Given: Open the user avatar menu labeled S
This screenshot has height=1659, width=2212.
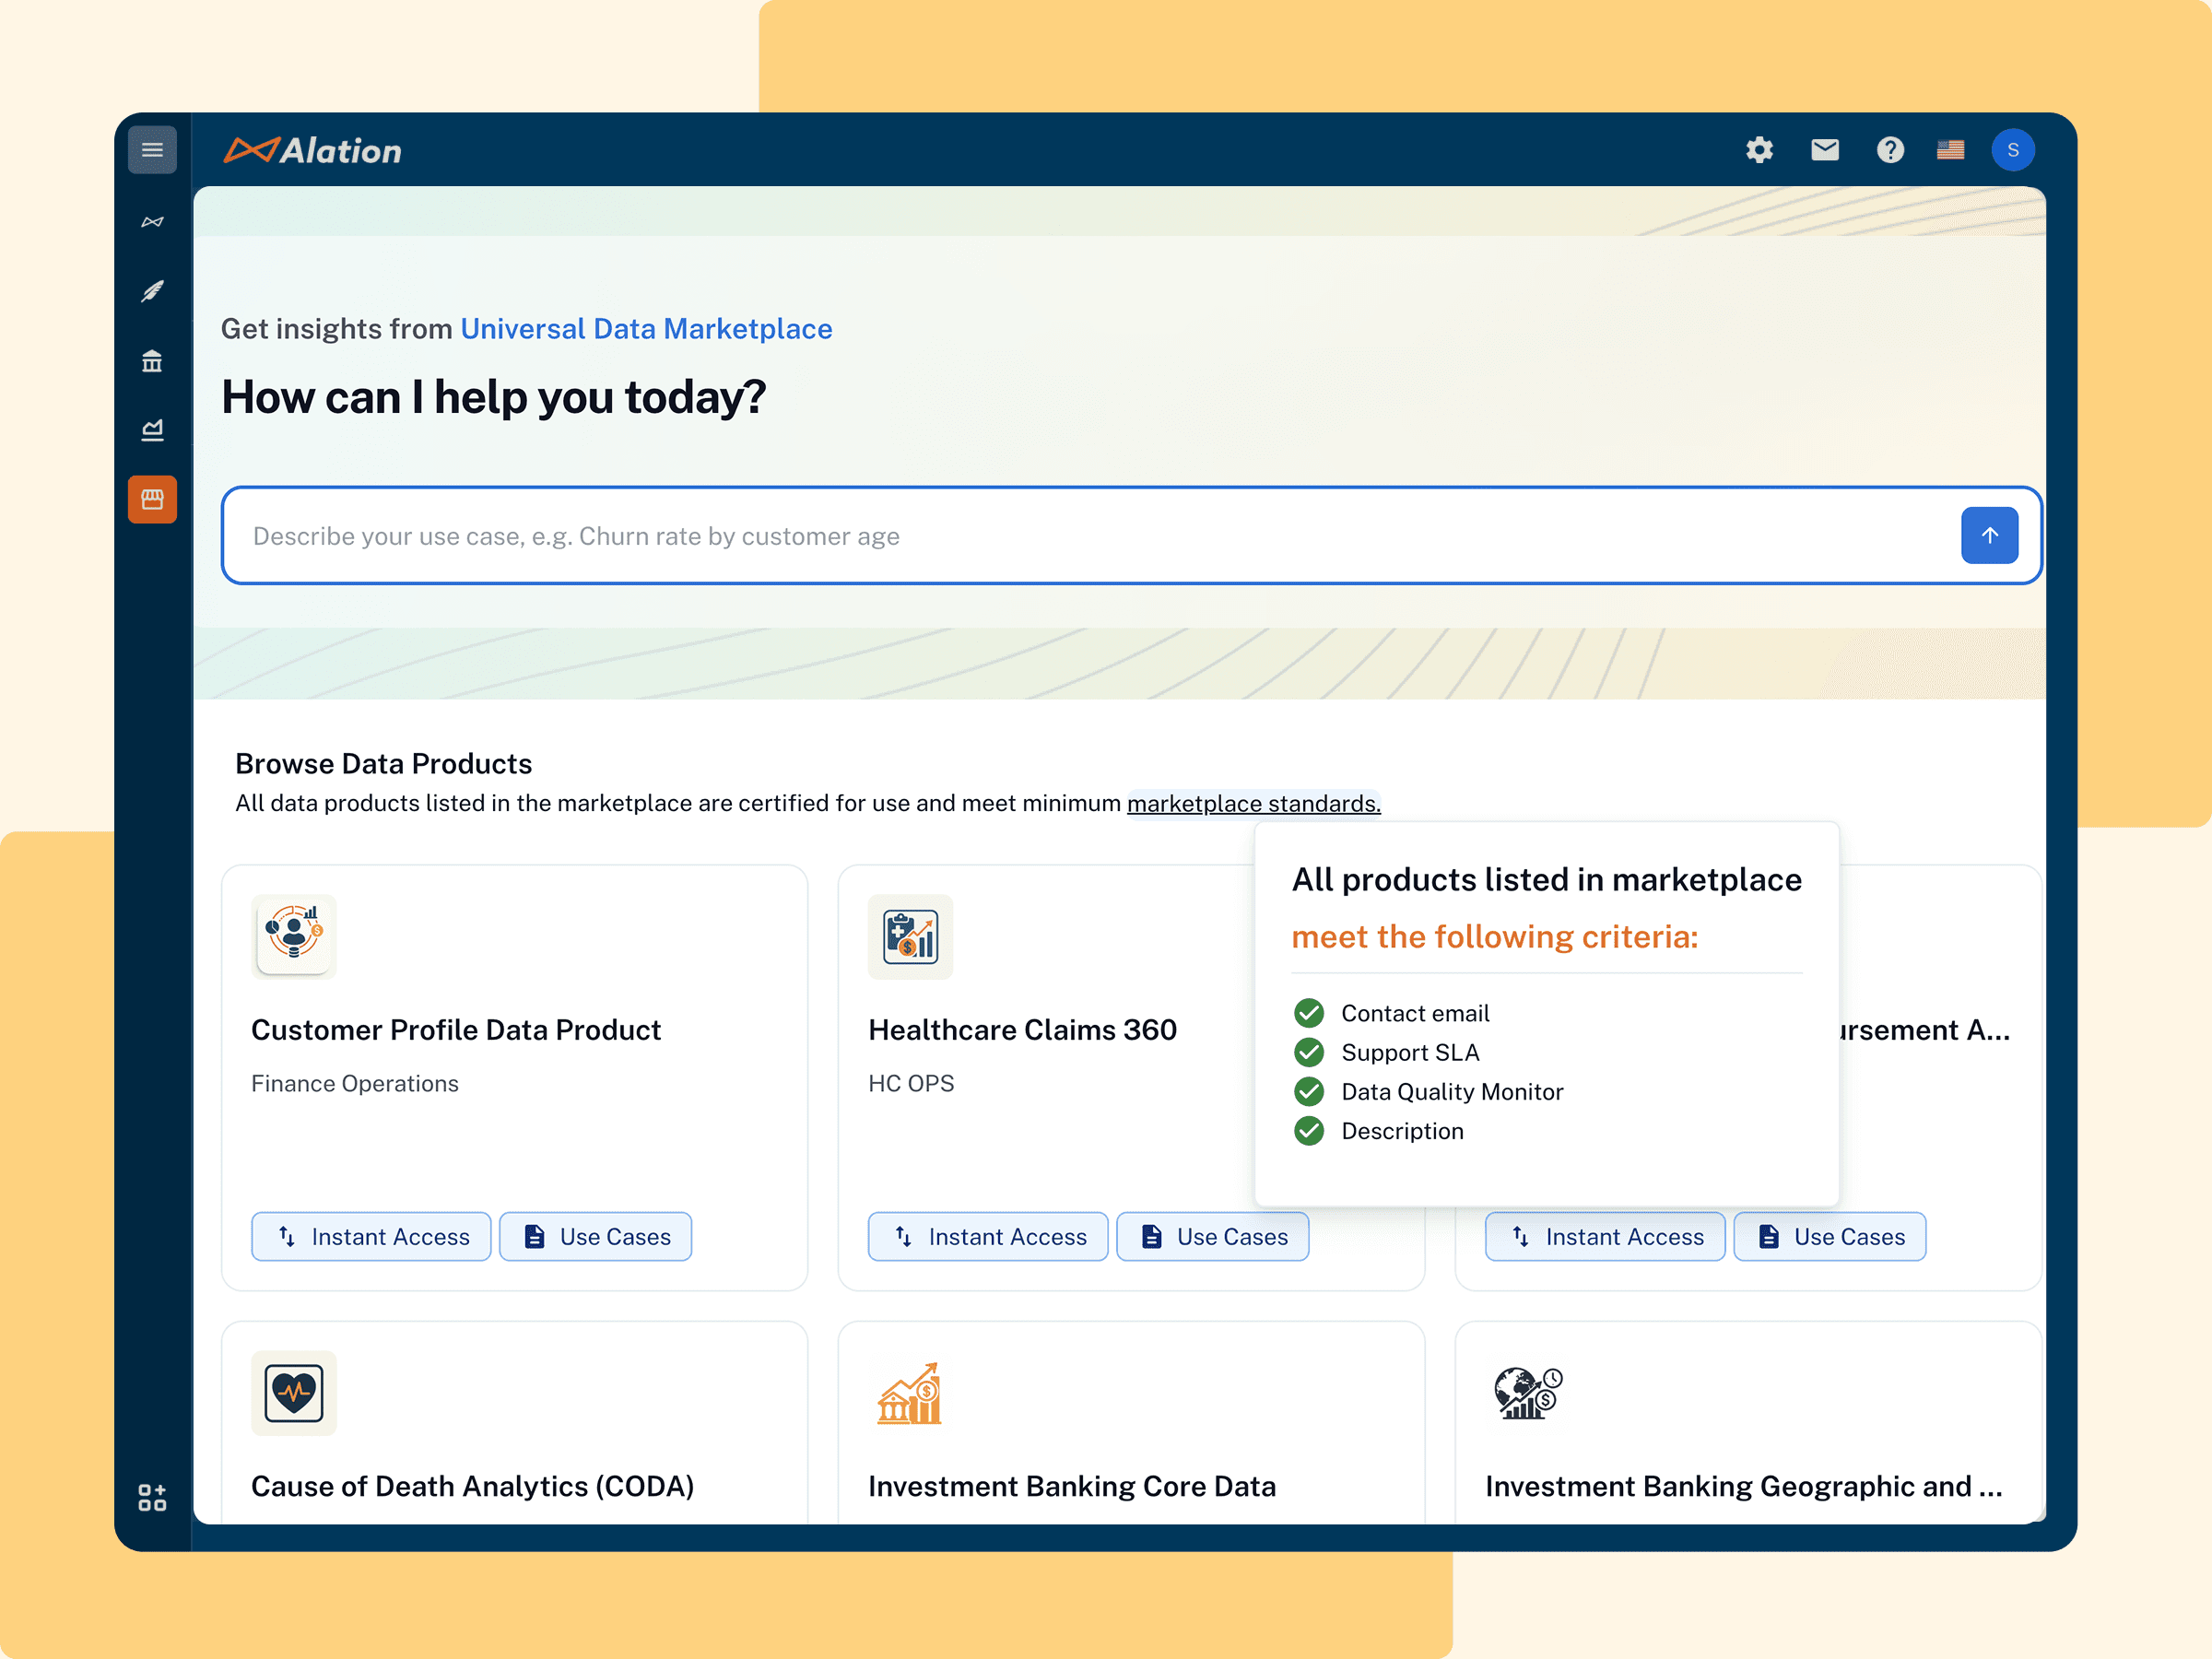Looking at the screenshot, I should click(2013, 150).
